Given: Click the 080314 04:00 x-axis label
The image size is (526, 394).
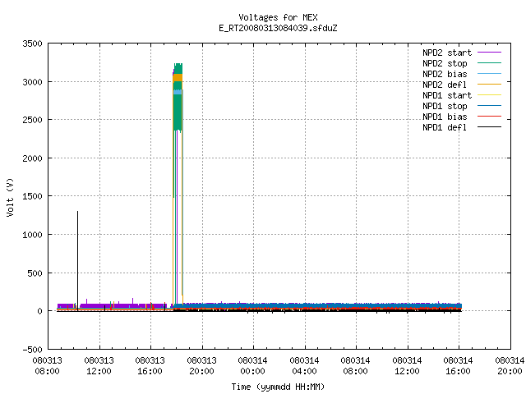Looking at the screenshot, I should pyautogui.click(x=304, y=366).
